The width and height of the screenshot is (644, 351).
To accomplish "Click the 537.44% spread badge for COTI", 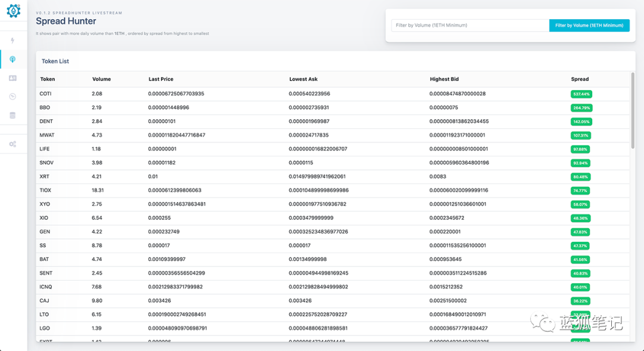I will click(581, 94).
